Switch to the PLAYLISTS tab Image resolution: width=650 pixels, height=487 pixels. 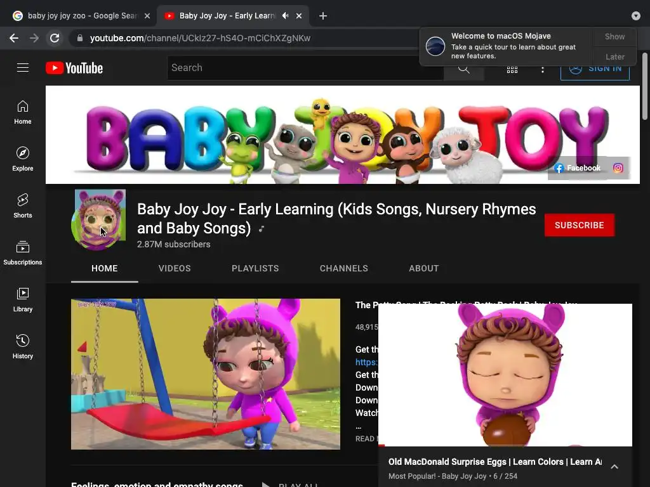255,268
